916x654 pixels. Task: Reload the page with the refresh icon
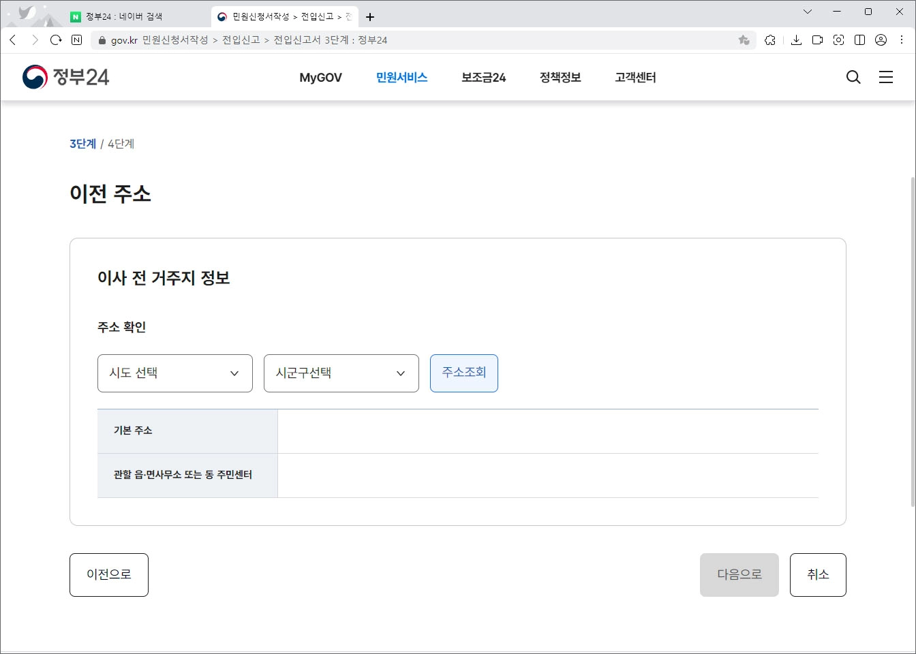point(56,40)
